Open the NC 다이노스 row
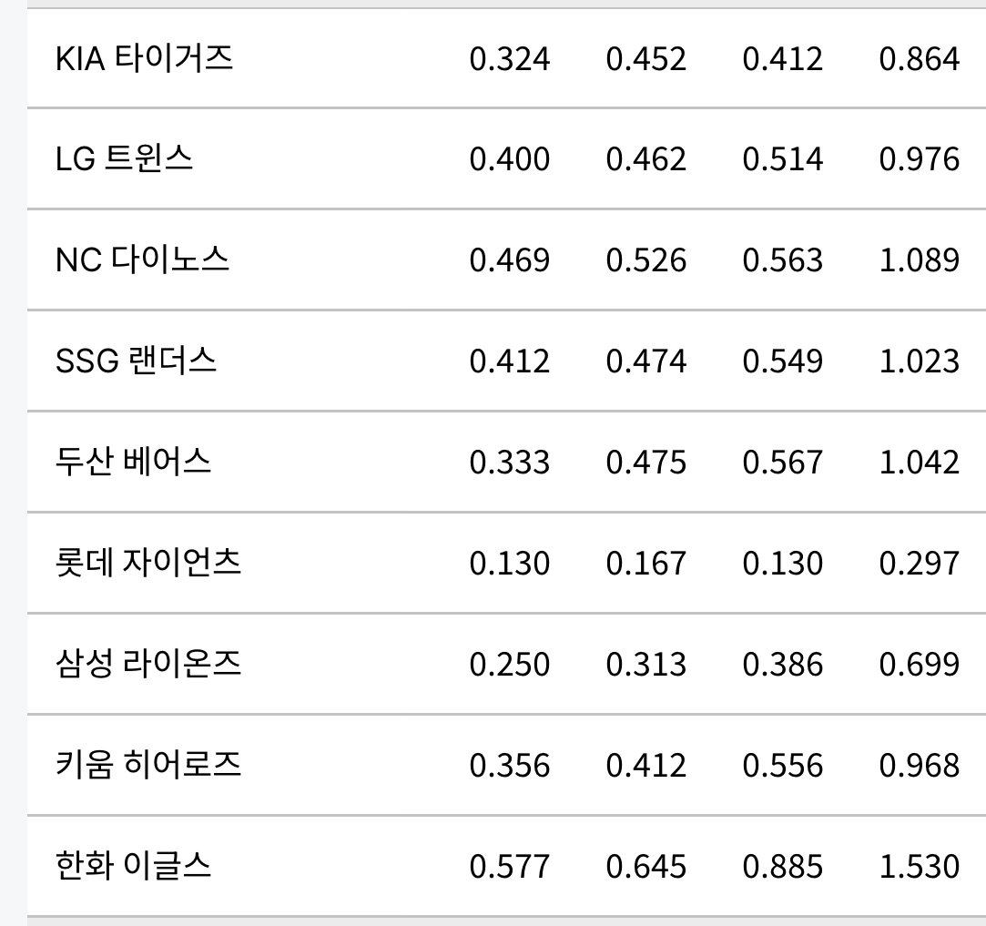The width and height of the screenshot is (986, 926). (506, 259)
